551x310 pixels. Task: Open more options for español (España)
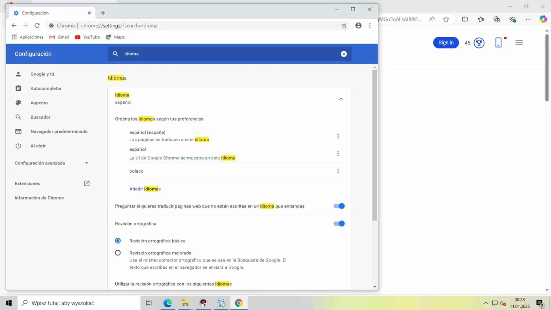(x=338, y=136)
